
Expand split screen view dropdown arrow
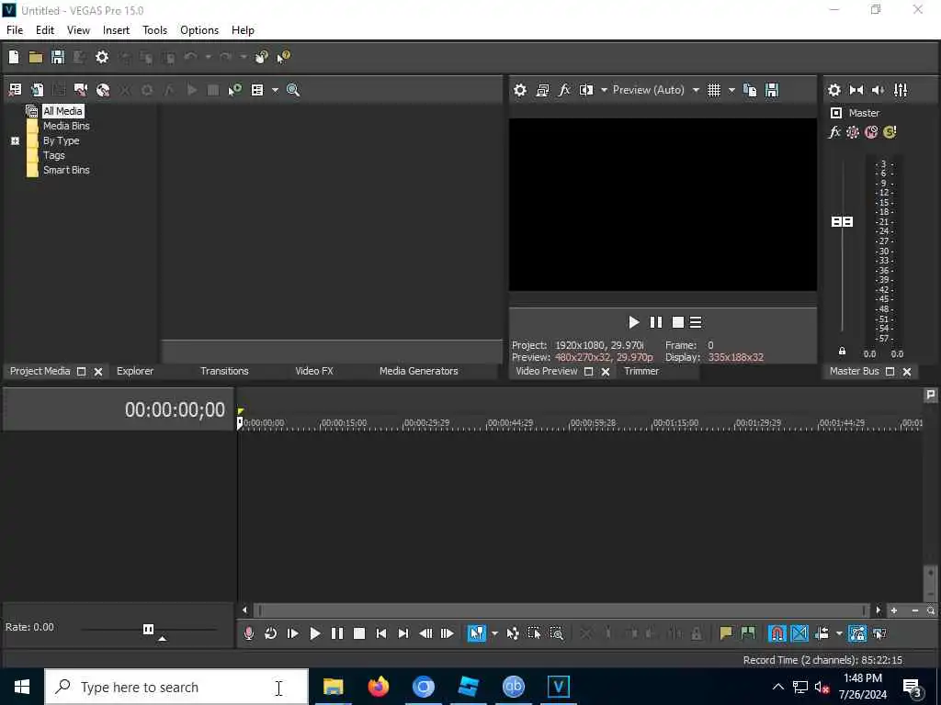(604, 90)
